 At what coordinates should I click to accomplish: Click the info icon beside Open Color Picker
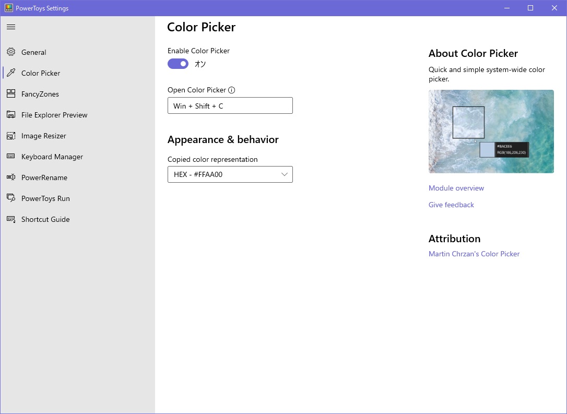pyautogui.click(x=232, y=90)
